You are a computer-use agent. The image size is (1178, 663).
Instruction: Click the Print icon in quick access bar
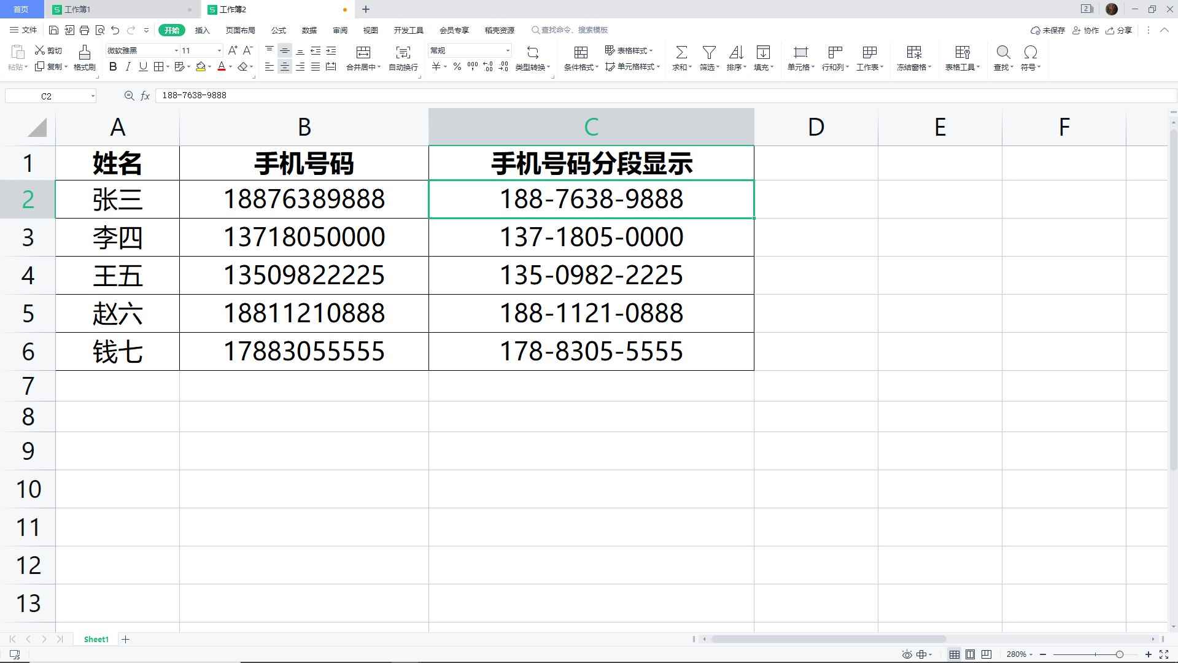[x=85, y=30]
